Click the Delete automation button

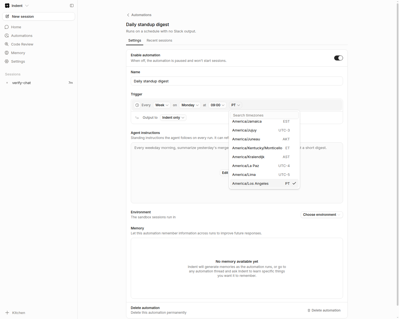coord(324,310)
